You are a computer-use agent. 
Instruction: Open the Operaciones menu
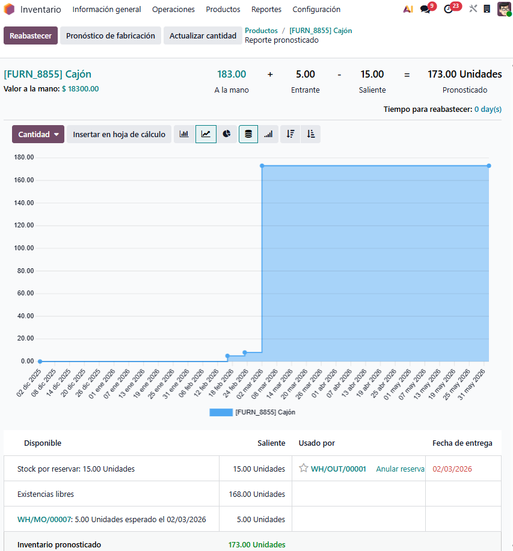coord(173,10)
